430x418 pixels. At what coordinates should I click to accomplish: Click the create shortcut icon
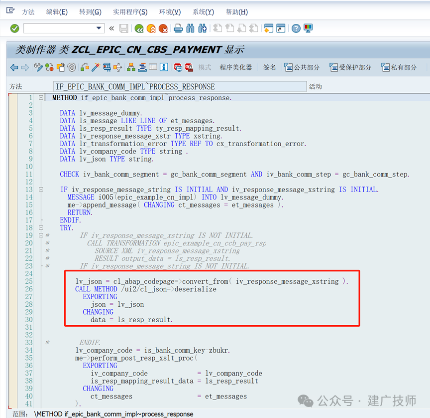coord(281,28)
